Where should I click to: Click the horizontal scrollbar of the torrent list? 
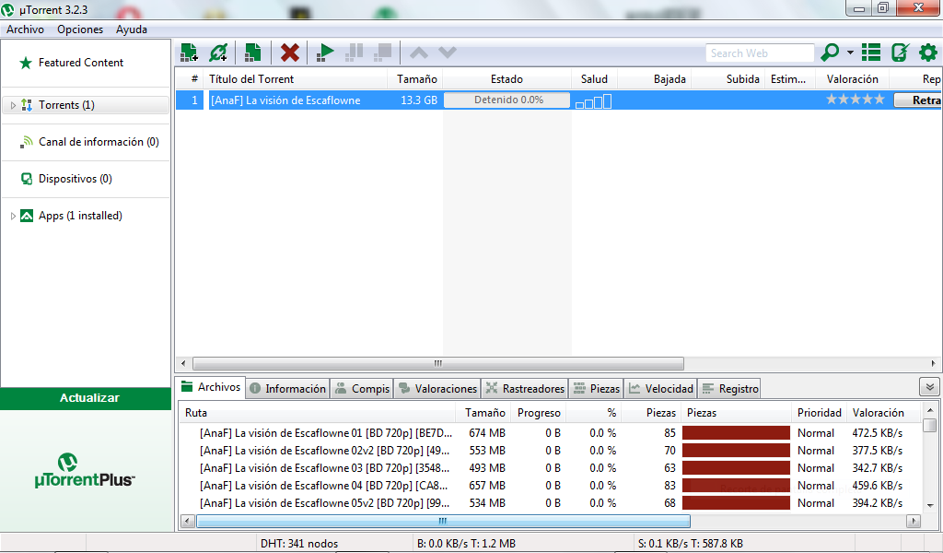pos(437,363)
